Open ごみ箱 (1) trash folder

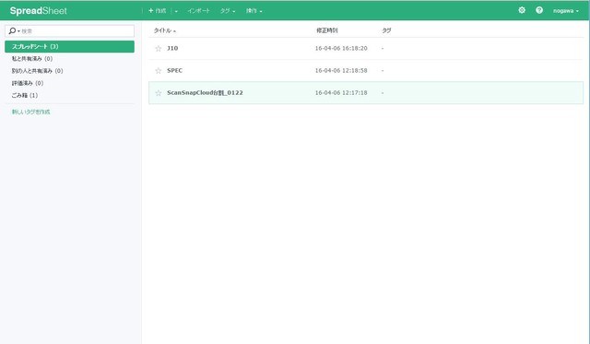[x=25, y=95]
